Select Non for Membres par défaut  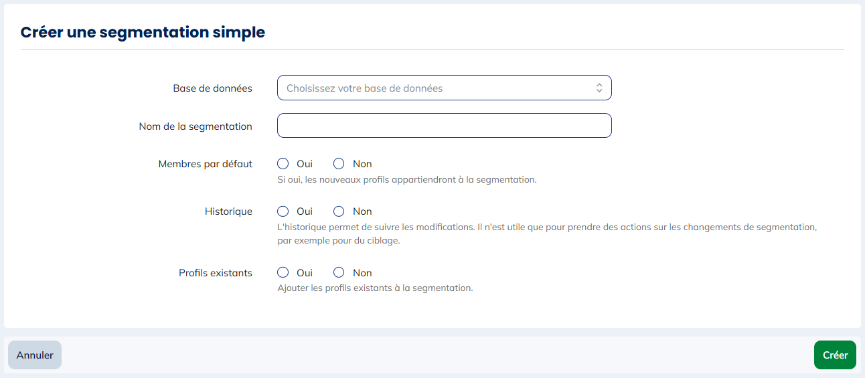click(x=339, y=164)
